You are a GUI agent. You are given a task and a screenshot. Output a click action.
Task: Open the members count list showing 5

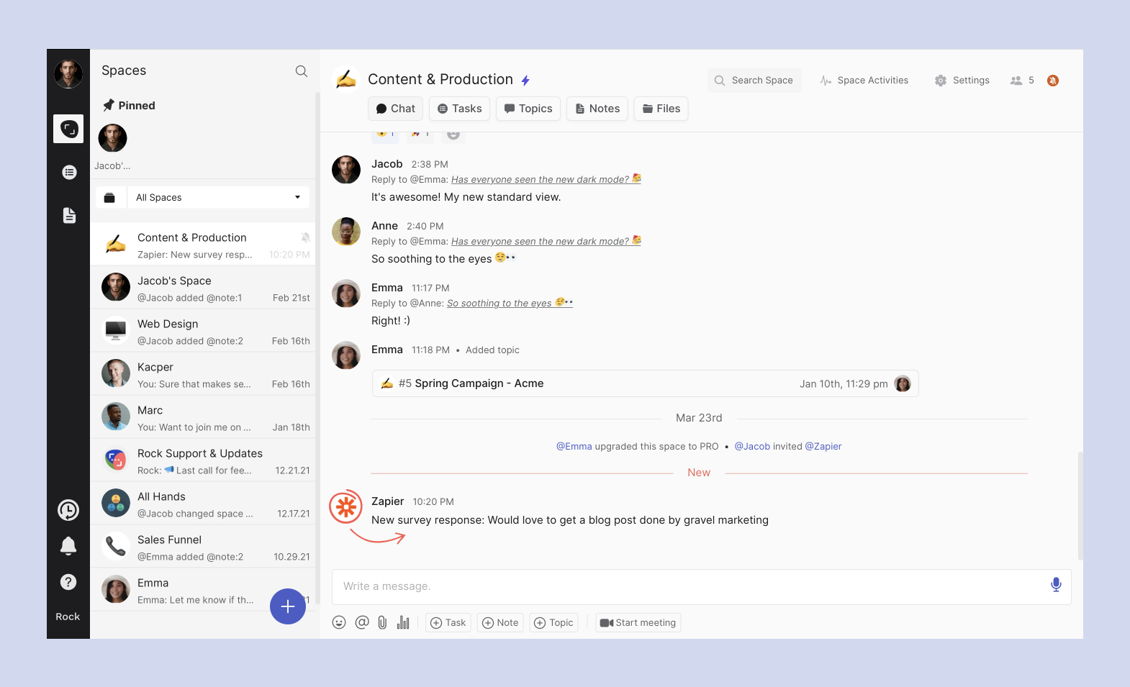pyautogui.click(x=1022, y=81)
